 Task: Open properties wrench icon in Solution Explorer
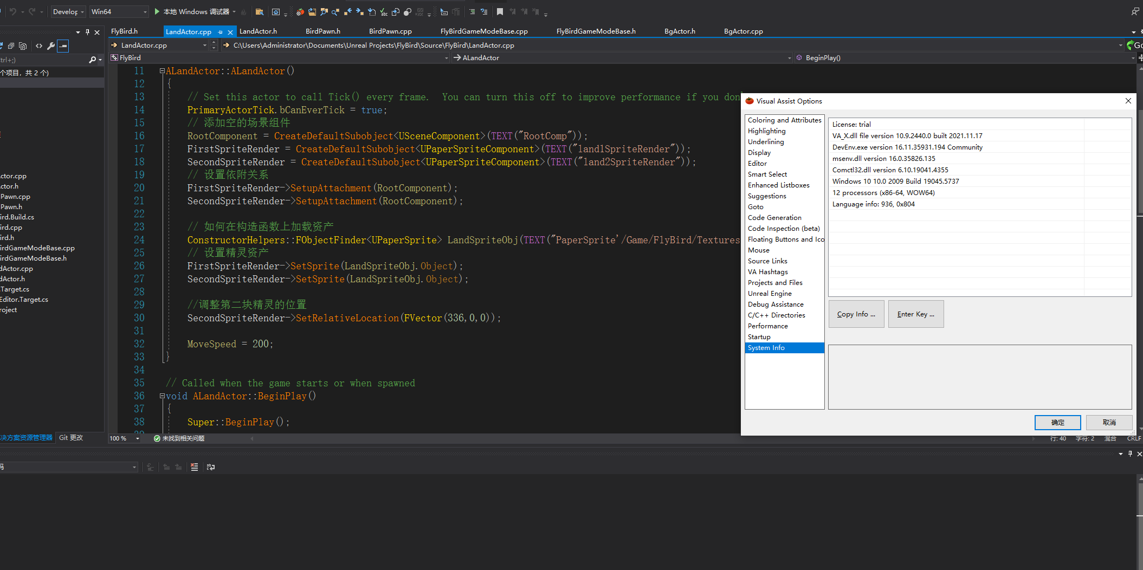(x=51, y=46)
